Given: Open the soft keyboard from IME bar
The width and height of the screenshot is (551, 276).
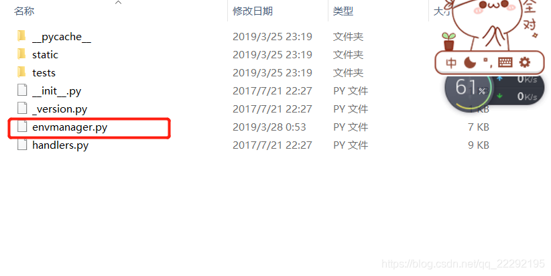Looking at the screenshot, I should (x=505, y=62).
